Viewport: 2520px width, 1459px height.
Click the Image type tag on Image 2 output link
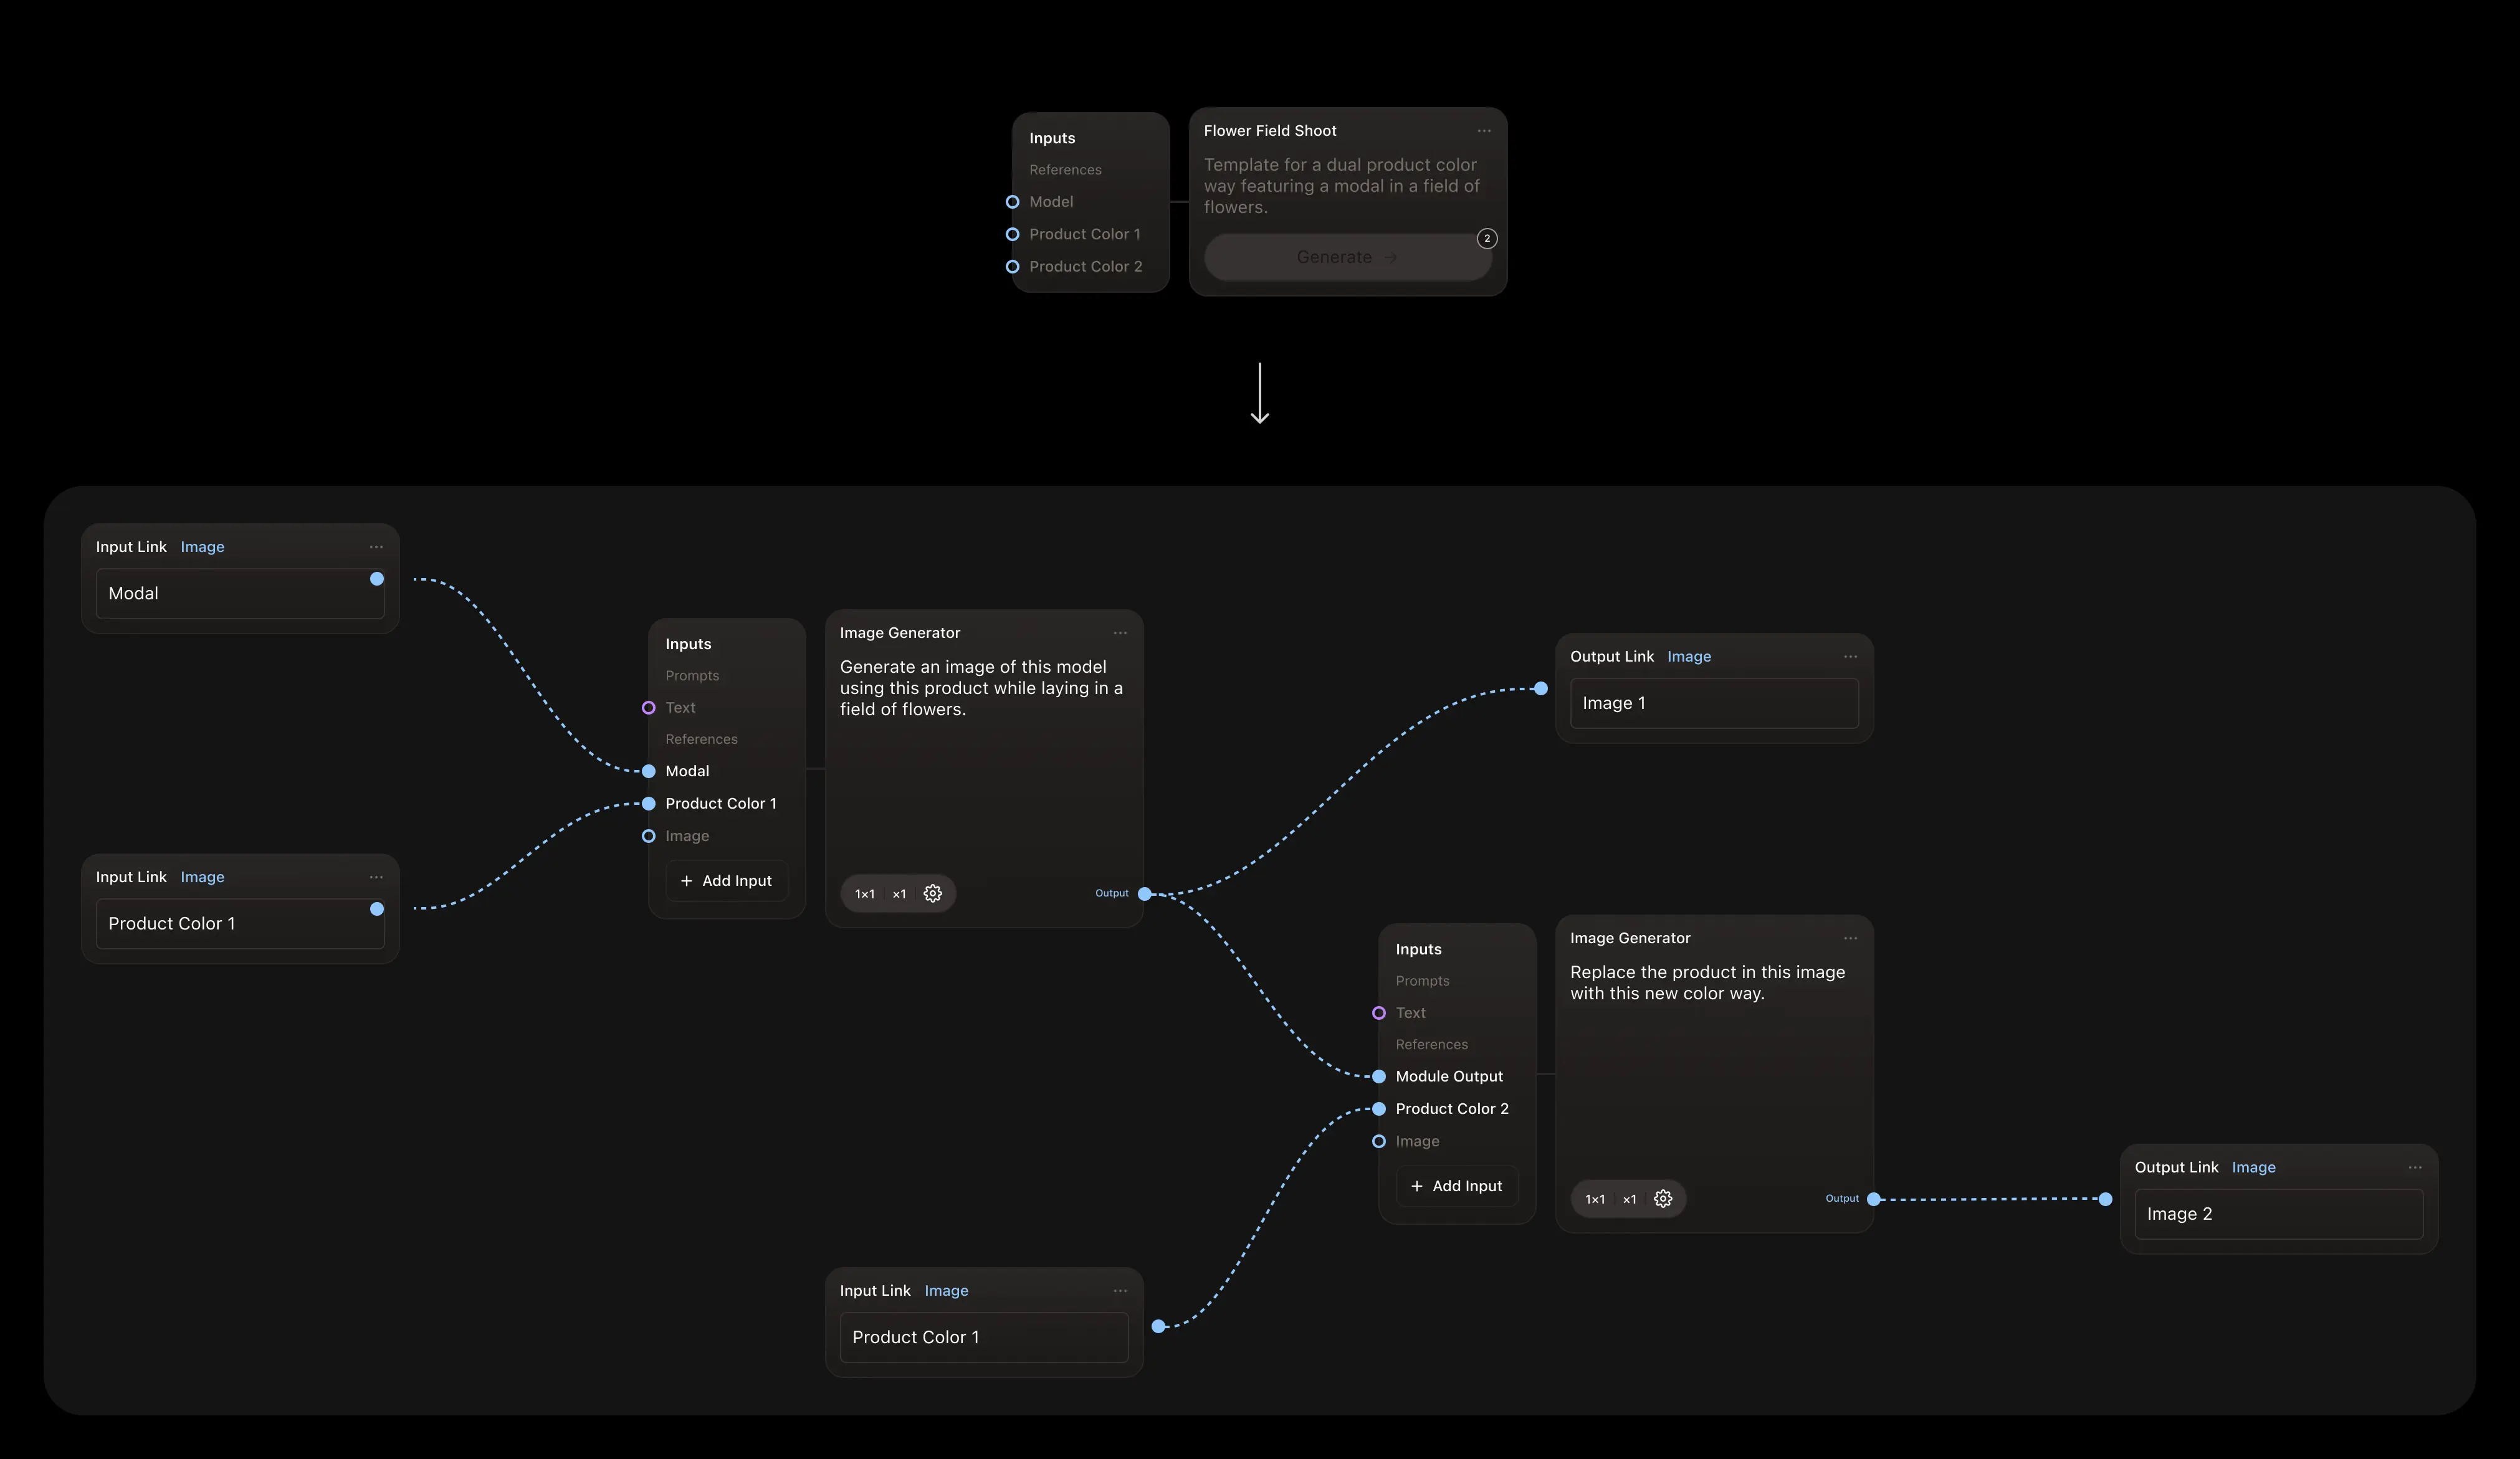click(2254, 1168)
